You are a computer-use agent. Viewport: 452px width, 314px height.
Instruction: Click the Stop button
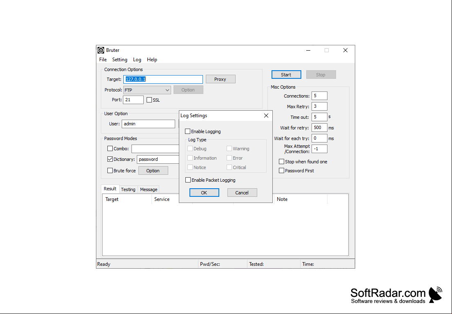[321, 75]
